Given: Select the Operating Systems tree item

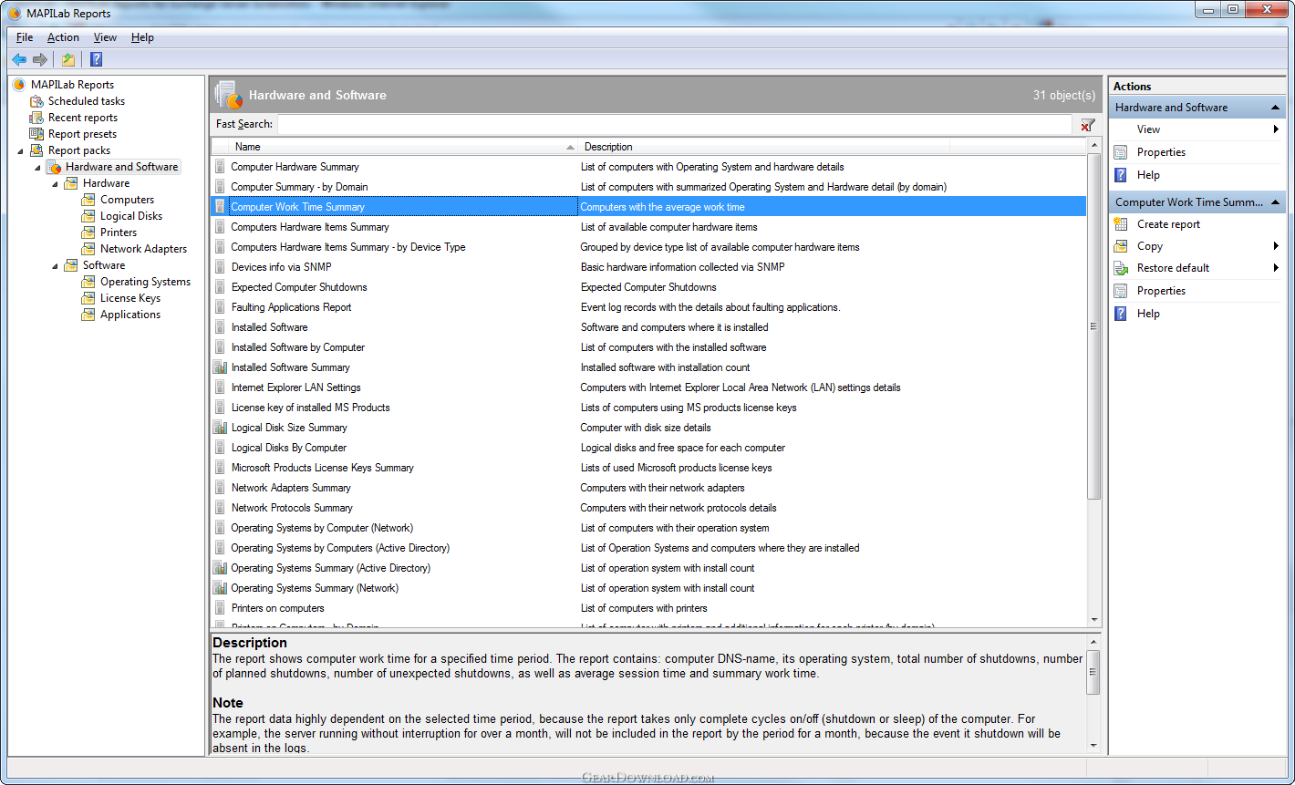Looking at the screenshot, I should tap(145, 282).
